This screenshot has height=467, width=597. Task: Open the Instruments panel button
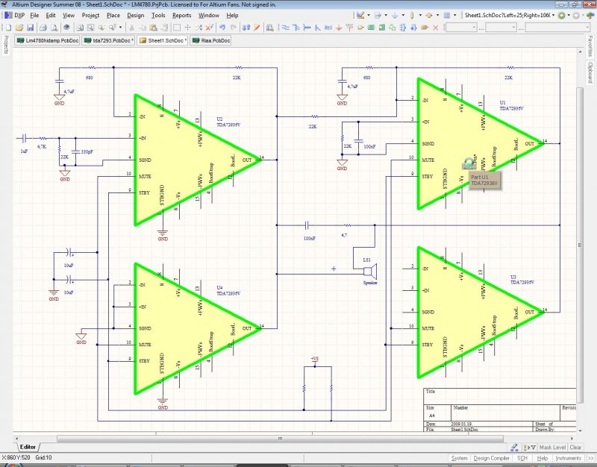tap(568, 458)
